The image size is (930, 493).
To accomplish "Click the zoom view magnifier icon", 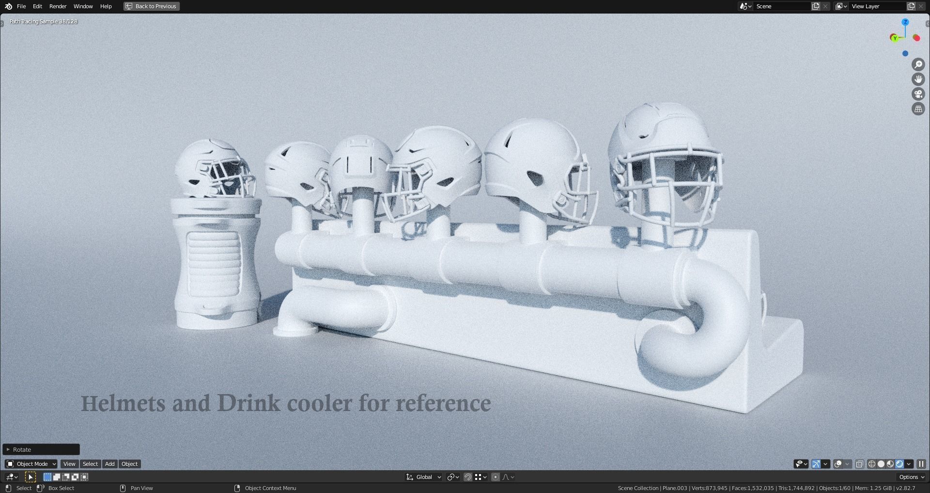I will pos(918,64).
